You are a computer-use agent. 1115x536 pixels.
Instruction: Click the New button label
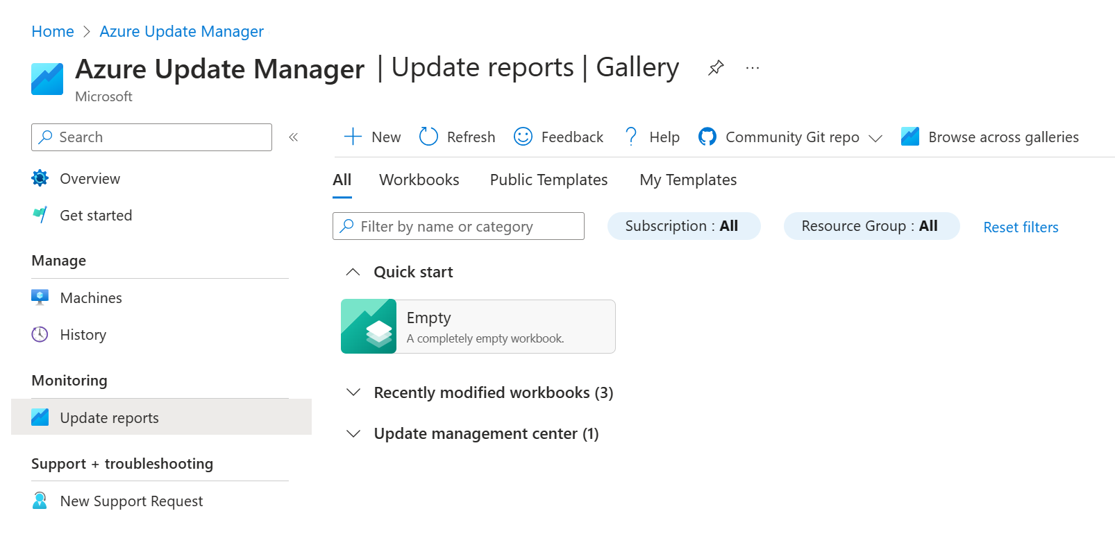click(386, 137)
